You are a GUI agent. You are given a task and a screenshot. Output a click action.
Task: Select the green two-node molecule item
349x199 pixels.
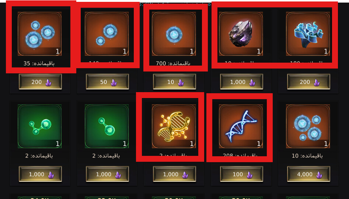tap(107, 126)
